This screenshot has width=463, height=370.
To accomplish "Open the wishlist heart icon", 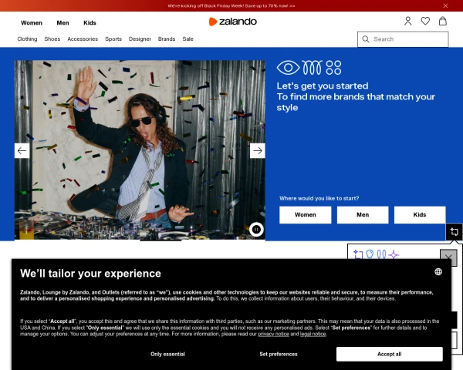I will coord(425,22).
